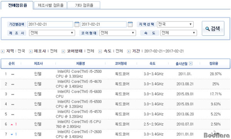This screenshot has height=139, width=231.
Task: Select the i5-4670 CPU @ 3.40GHz product name
Action: coord(79,84)
